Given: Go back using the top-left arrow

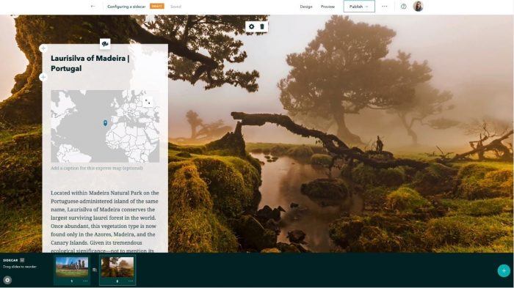Looking at the screenshot, I should click(x=93, y=6).
